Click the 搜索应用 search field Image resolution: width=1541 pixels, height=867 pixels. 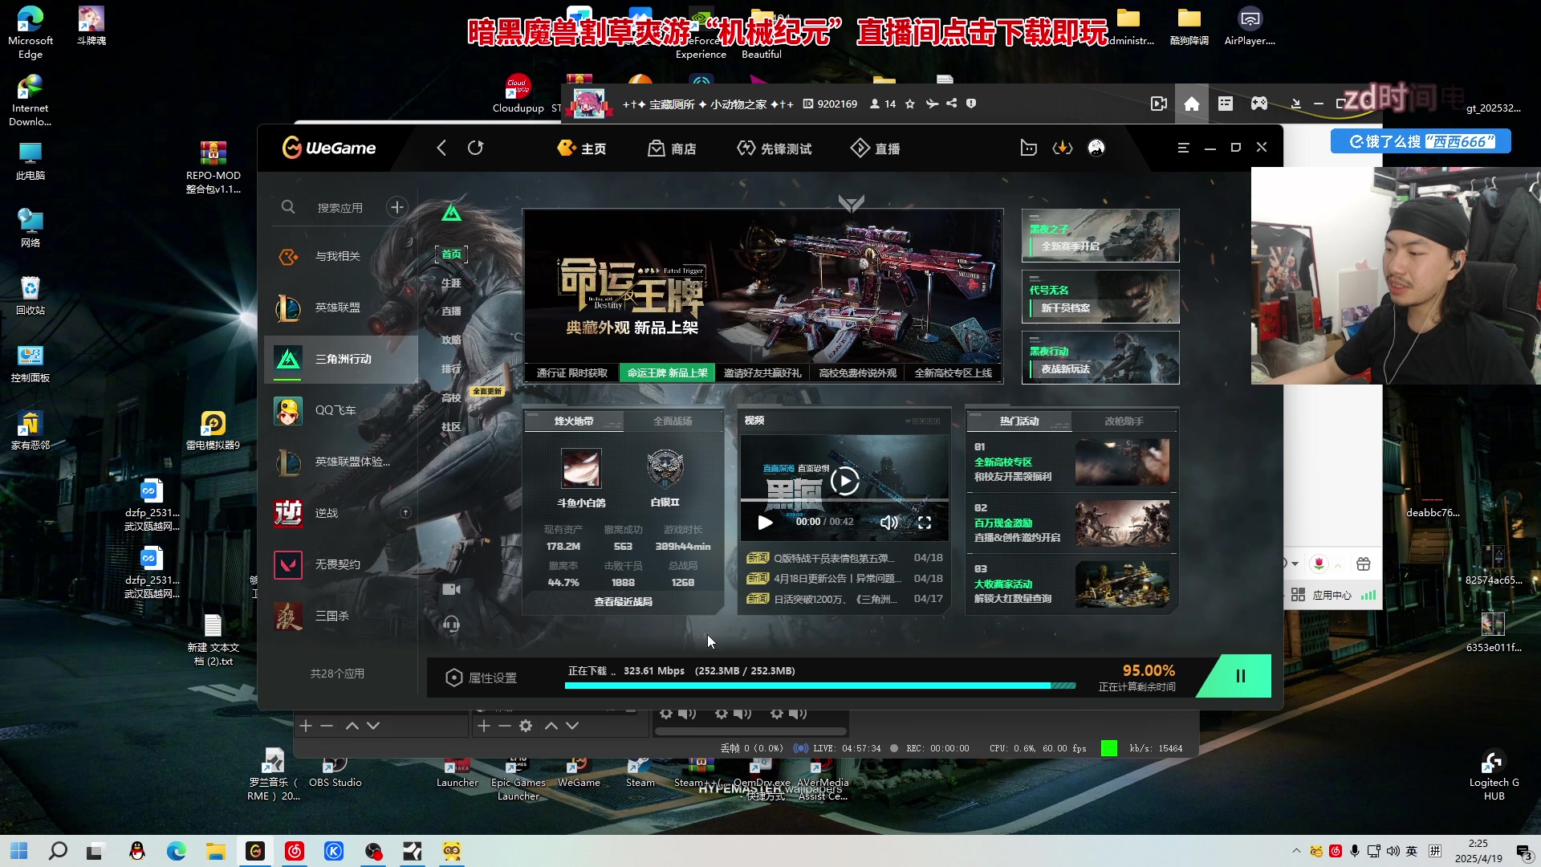(x=340, y=208)
